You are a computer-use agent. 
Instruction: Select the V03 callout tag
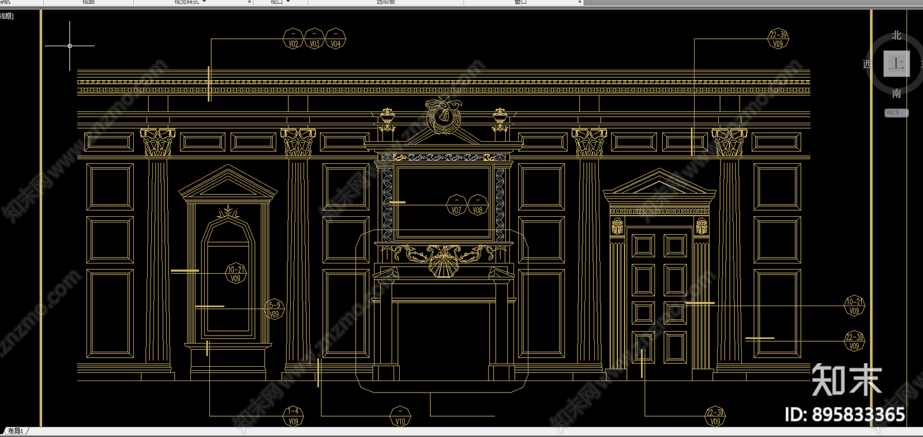pos(314,39)
